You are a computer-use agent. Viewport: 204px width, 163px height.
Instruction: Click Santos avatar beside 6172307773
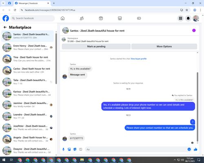(64, 139)
